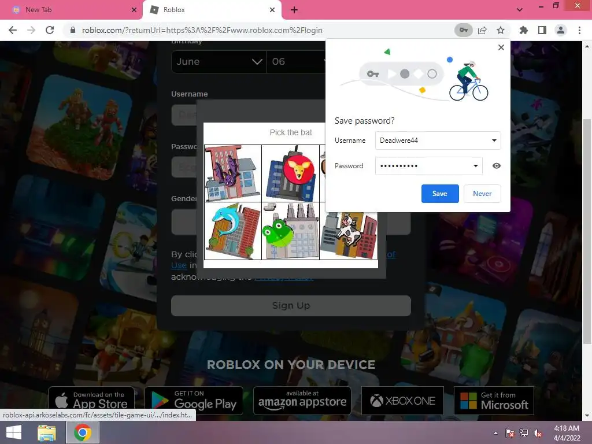Expand the Password dropdown in save dialog
Screen dimensions: 592x444
pos(476,166)
